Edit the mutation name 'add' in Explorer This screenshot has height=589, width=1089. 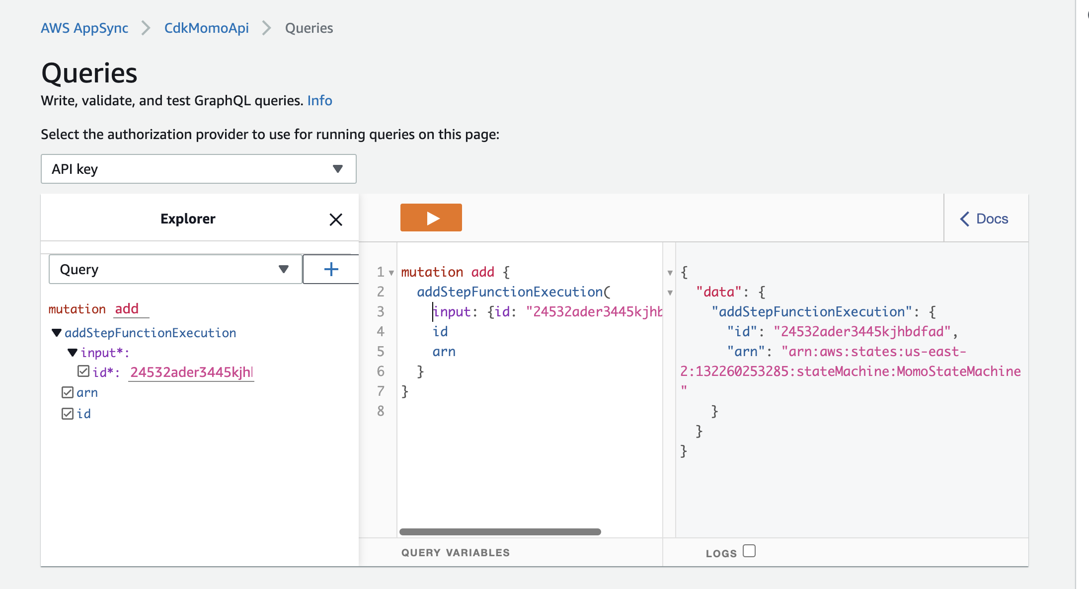[x=131, y=309]
